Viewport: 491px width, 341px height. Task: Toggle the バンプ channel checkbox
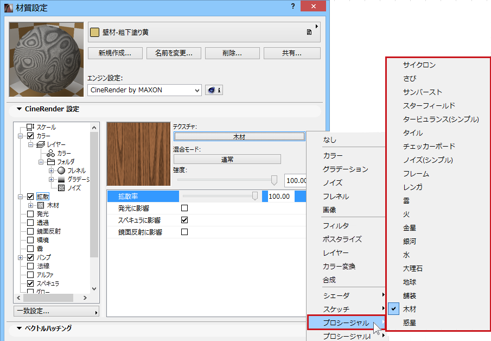(x=30, y=257)
